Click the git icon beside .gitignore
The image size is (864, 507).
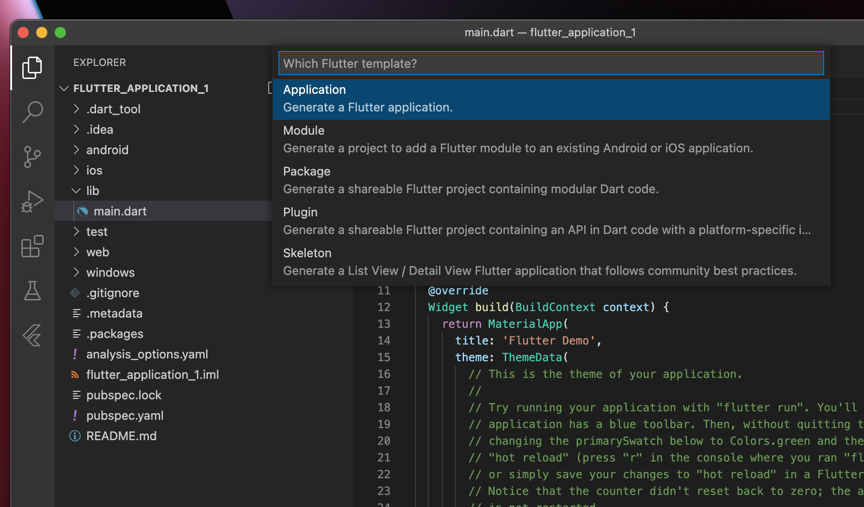pos(75,293)
